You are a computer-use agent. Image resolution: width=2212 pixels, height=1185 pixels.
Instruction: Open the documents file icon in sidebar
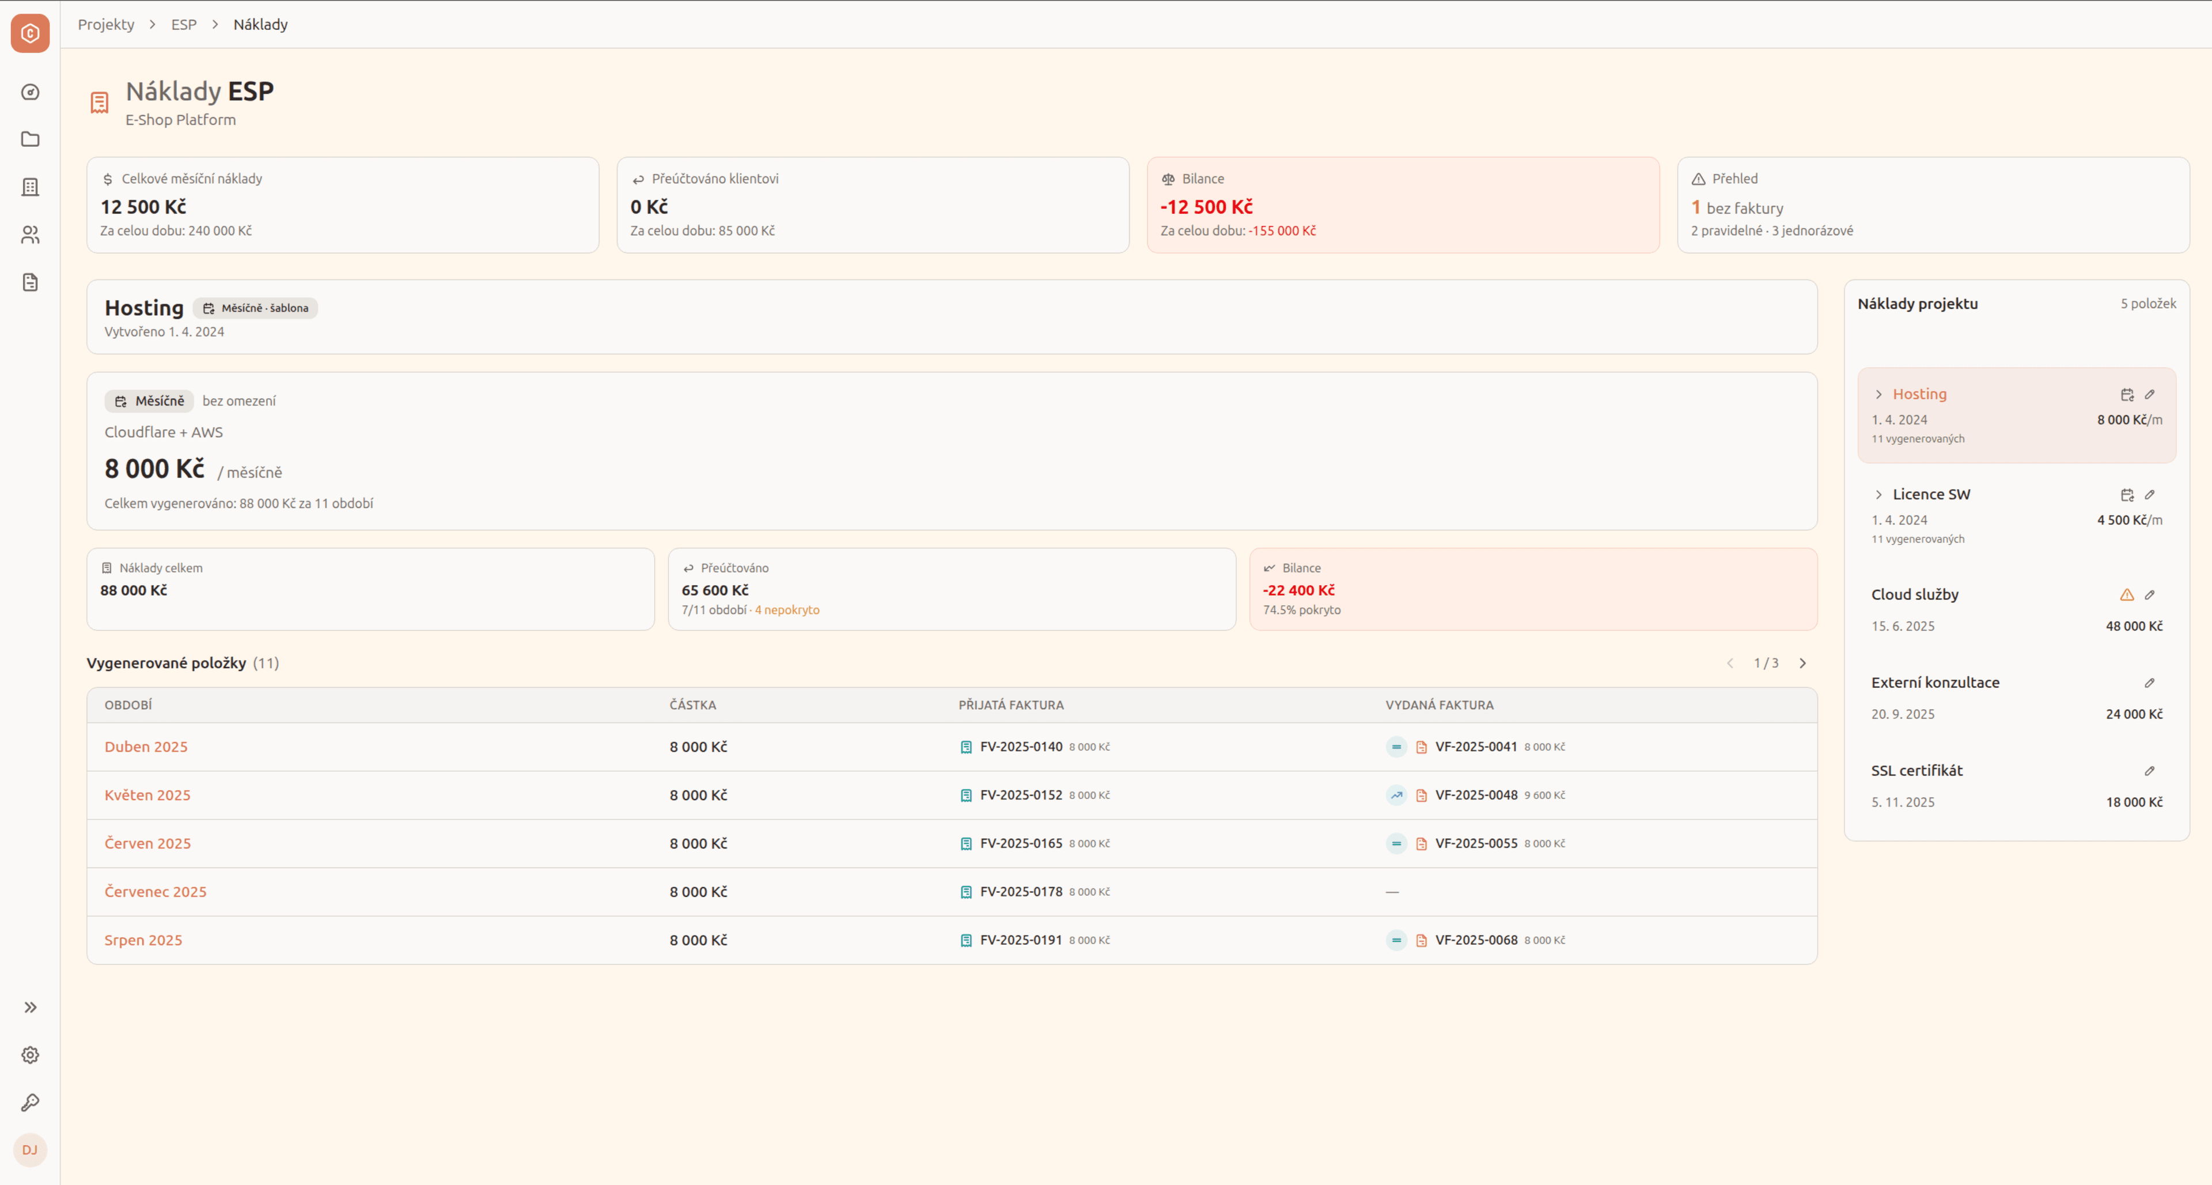pos(30,282)
